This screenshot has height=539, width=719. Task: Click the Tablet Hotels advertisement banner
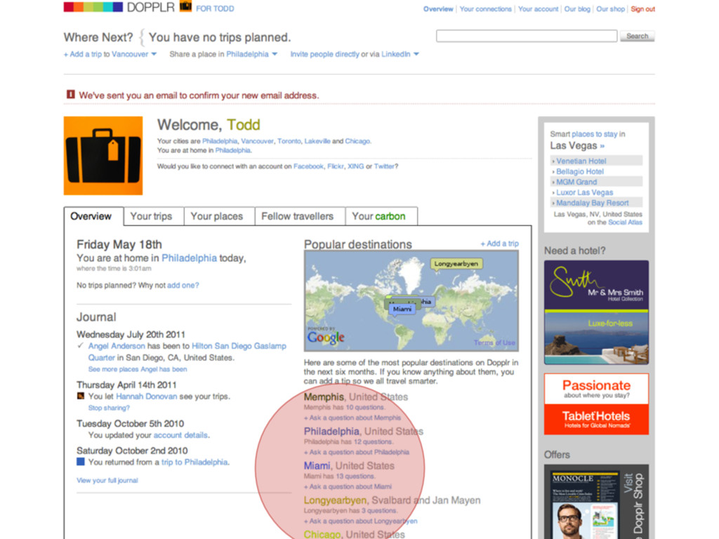click(x=596, y=404)
